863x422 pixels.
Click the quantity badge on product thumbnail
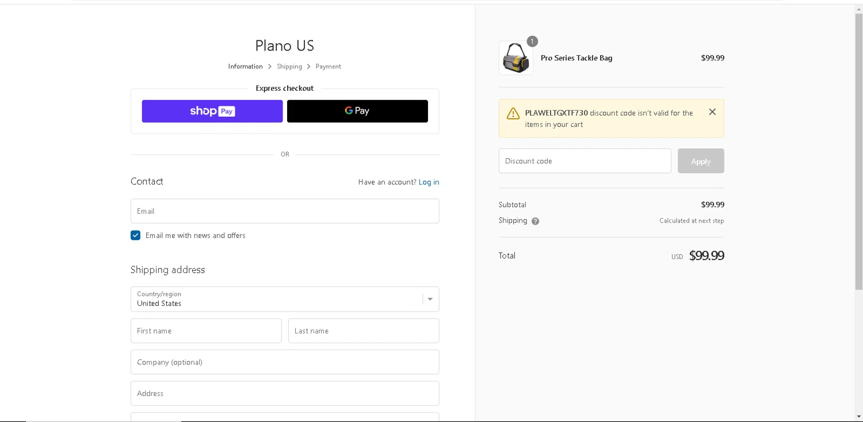(532, 41)
